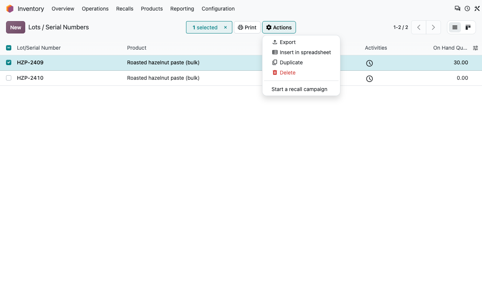482x301 pixels.
Task: Select Start a recall campaign
Action: [x=301, y=89]
